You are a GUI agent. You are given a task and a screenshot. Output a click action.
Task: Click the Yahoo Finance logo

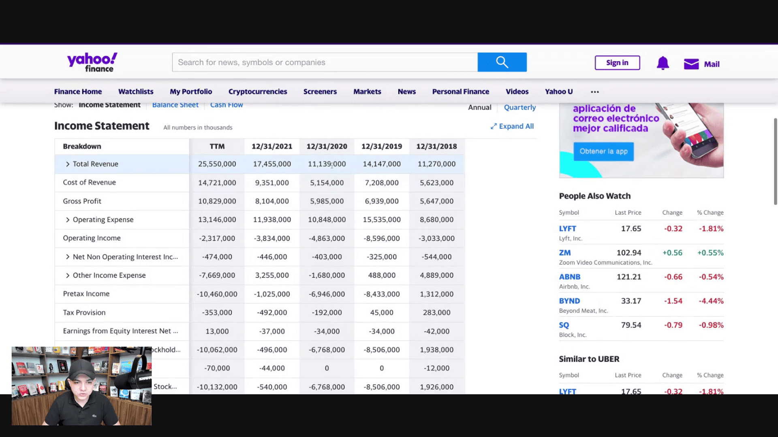click(x=92, y=62)
